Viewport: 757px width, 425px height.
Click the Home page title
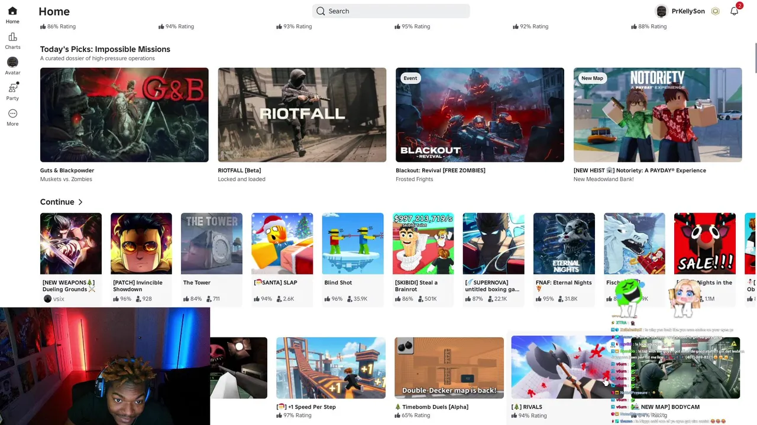[54, 11]
